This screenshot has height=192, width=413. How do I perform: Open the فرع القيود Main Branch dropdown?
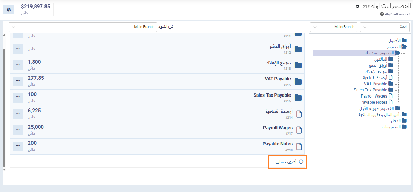pos(83,27)
